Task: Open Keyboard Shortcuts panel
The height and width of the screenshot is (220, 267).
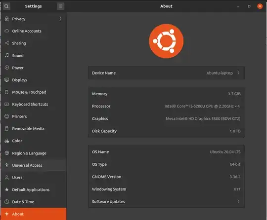Action: click(x=34, y=104)
